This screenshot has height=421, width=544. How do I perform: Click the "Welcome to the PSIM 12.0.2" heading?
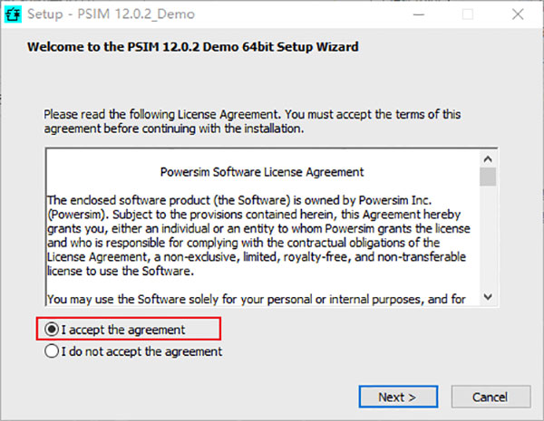pos(193,47)
